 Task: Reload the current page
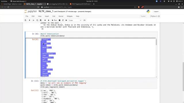tap(8, 7)
